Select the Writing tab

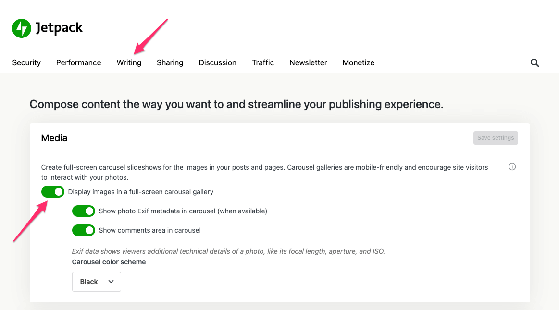click(129, 62)
